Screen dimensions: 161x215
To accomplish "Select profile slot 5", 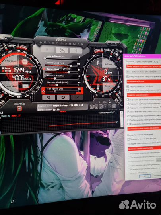I will click(x=110, y=106).
